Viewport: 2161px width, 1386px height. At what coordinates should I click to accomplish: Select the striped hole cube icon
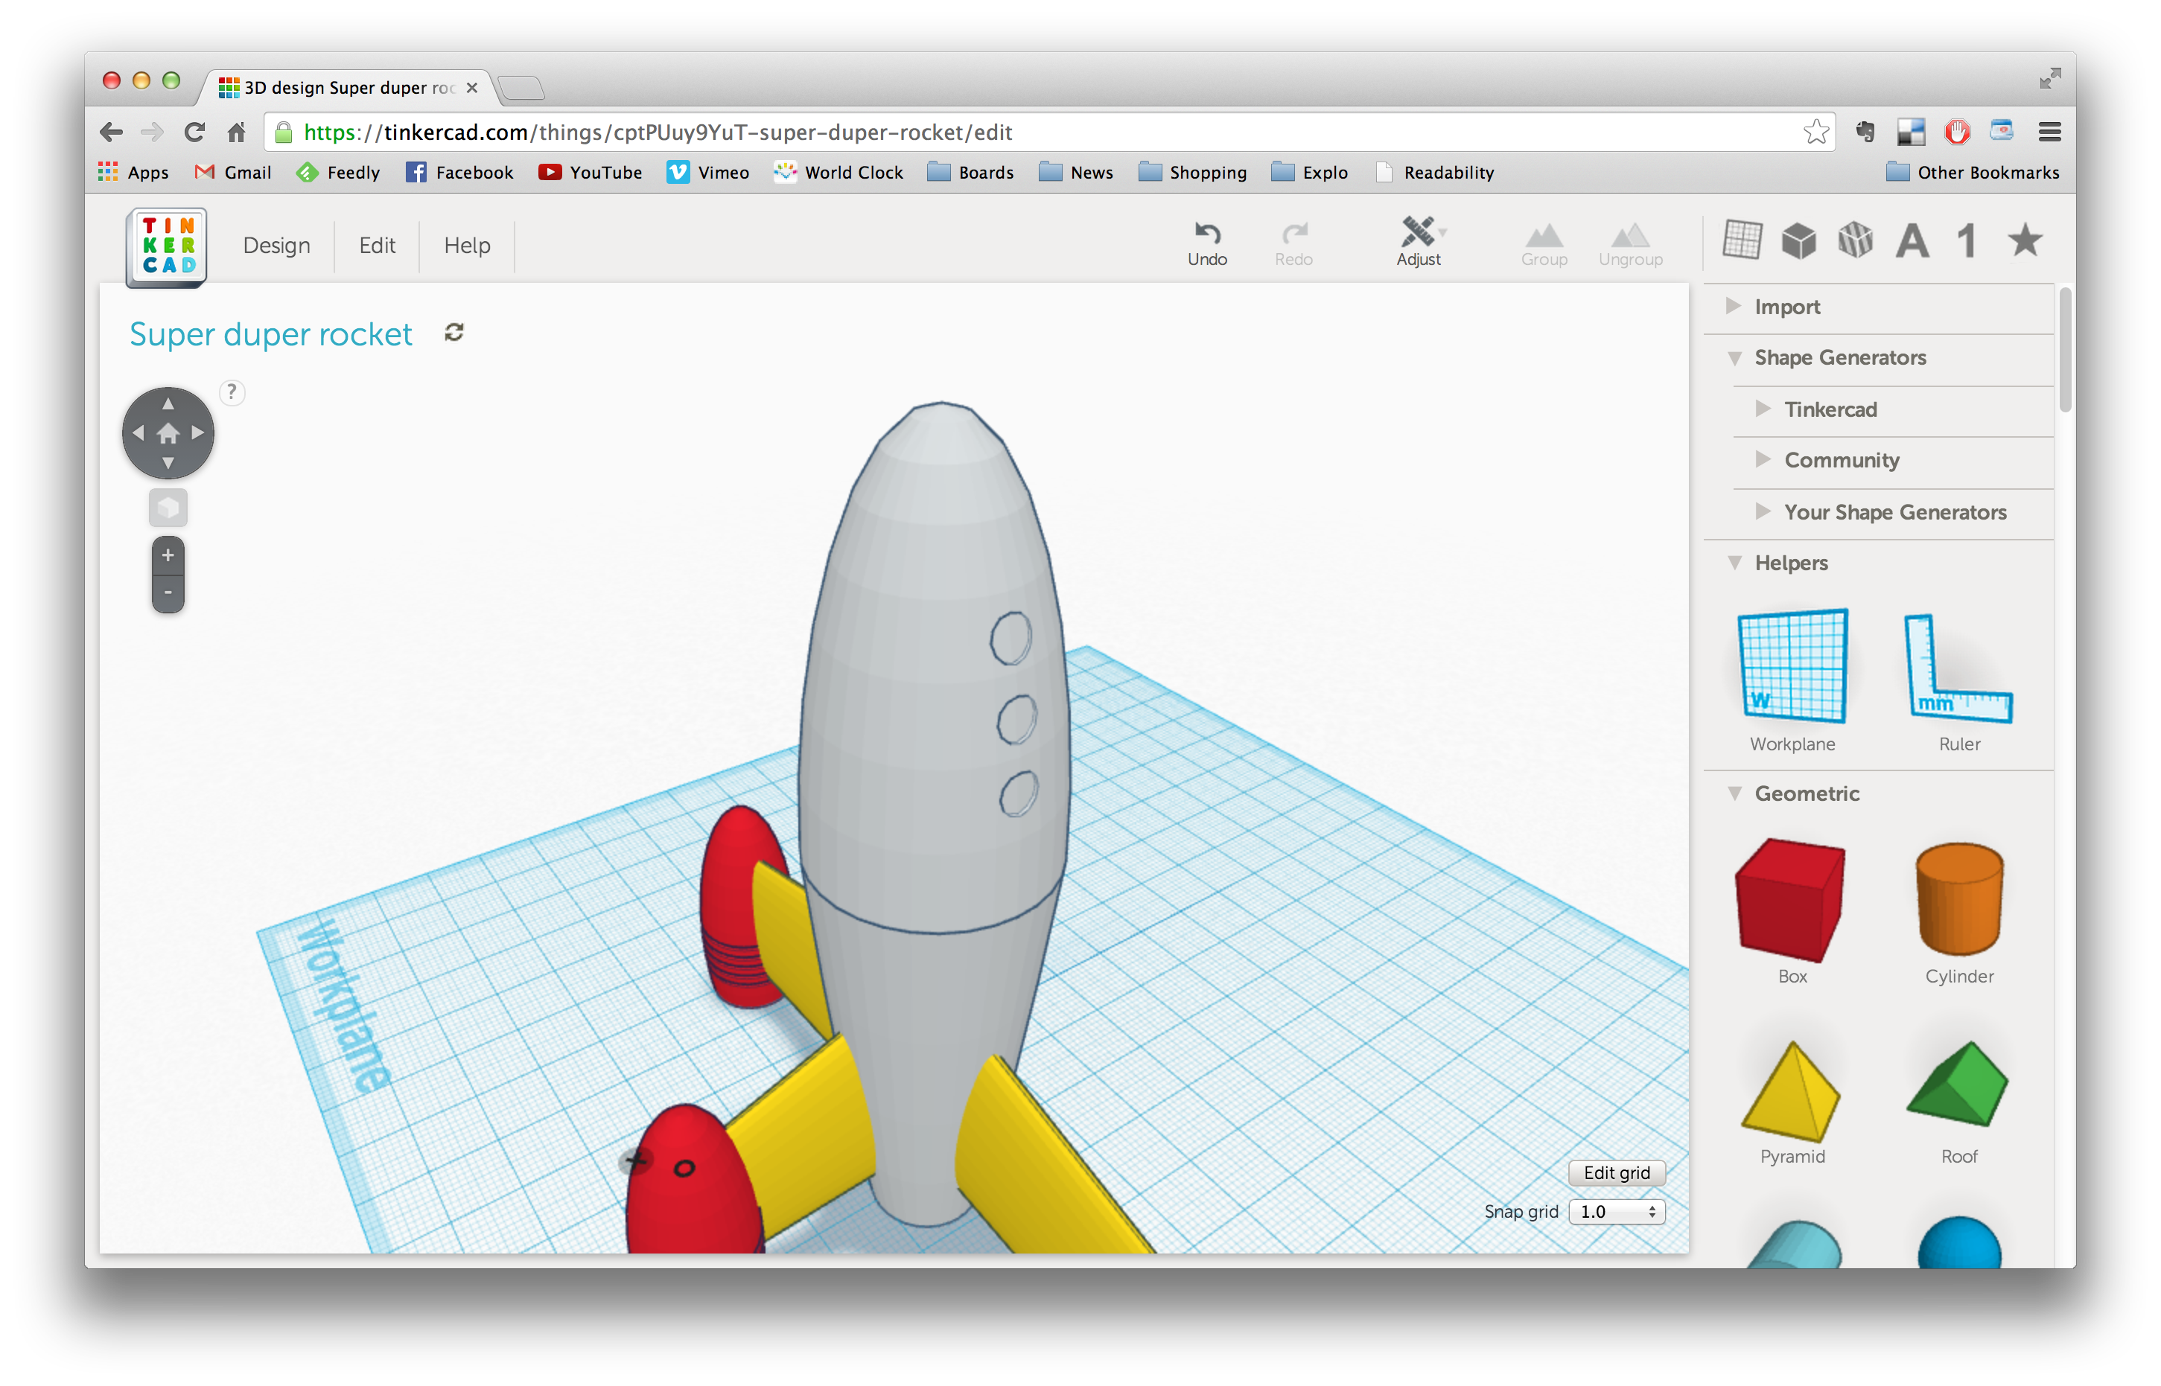click(x=1855, y=240)
